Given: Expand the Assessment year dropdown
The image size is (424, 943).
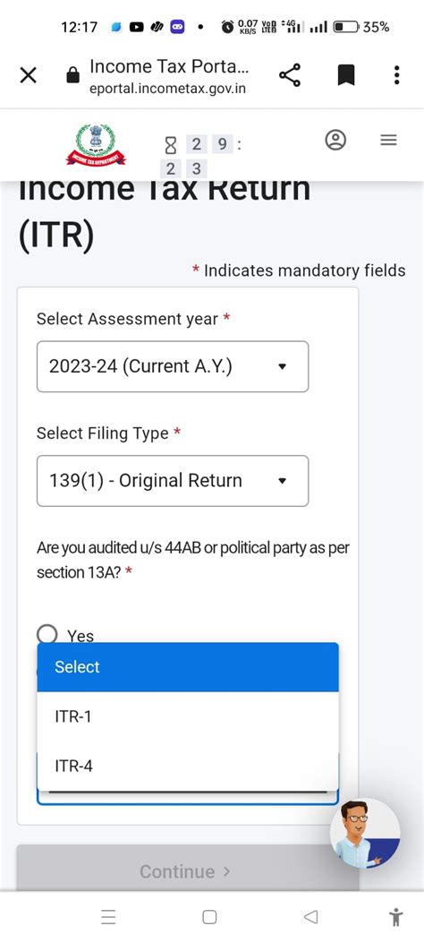Looking at the screenshot, I should (x=173, y=366).
